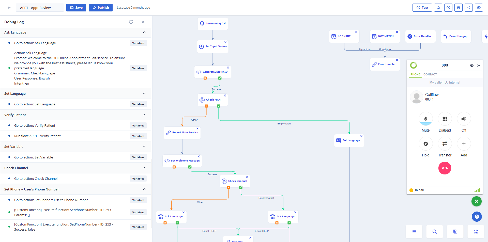Toggle the speaker Off button
The image size is (488, 242).
464,119
